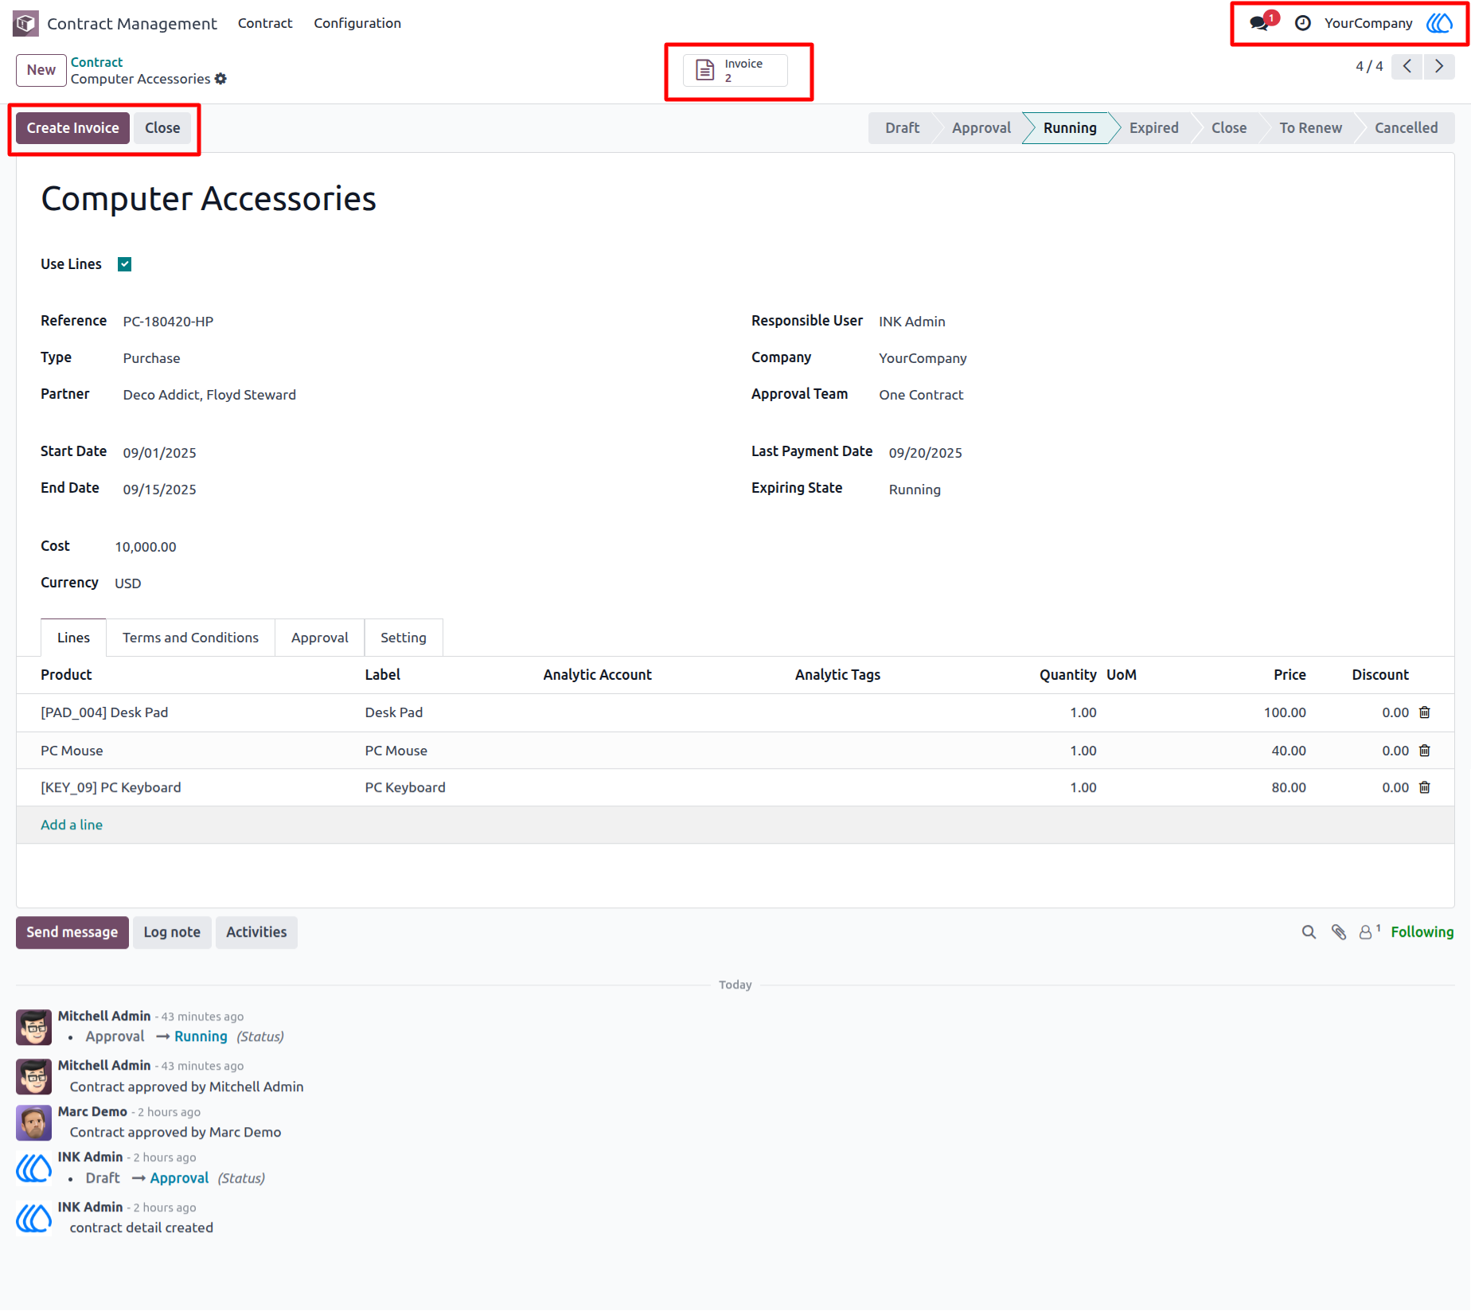1471x1311 pixels.
Task: Open the activities clock icon
Action: click(1303, 23)
